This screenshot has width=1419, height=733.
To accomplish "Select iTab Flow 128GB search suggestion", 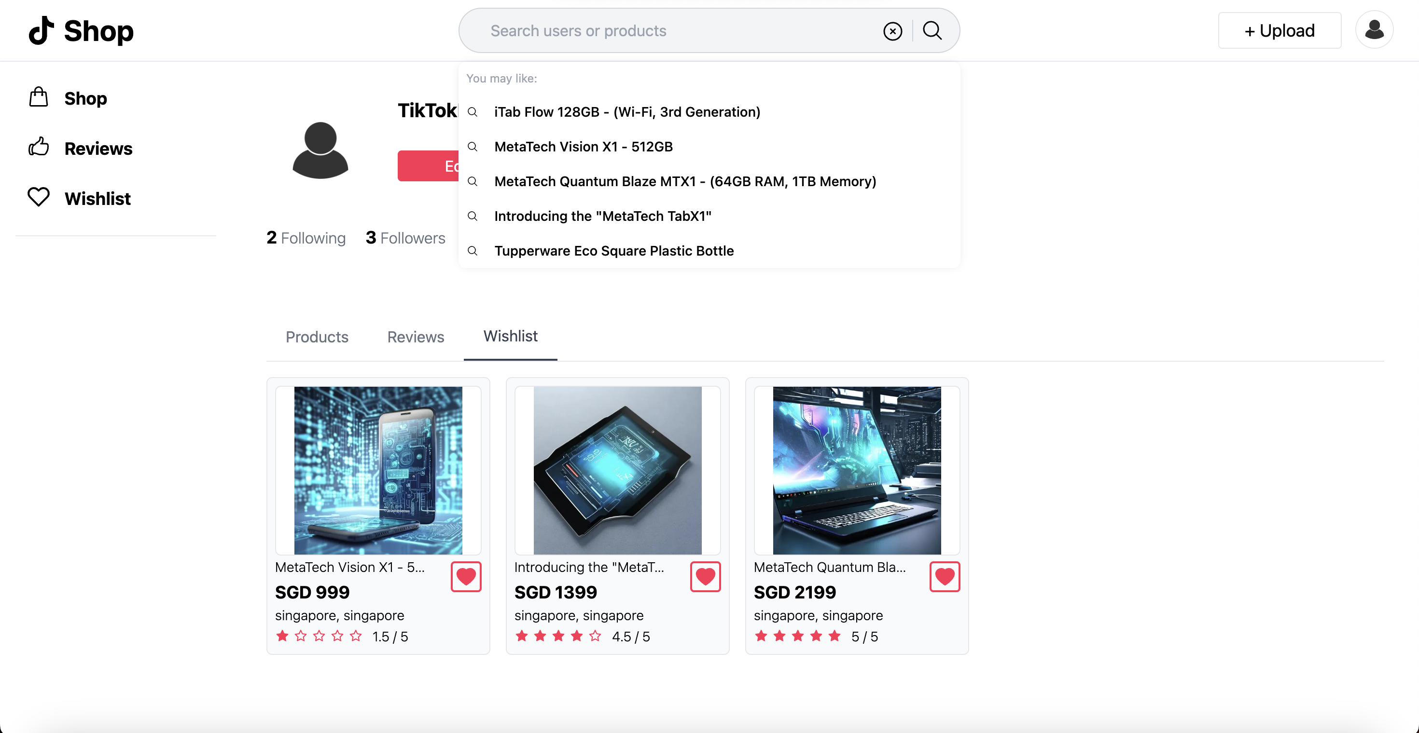I will tap(627, 112).
